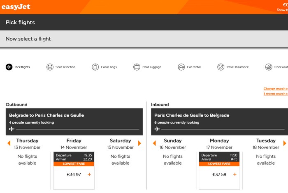The image size is (288, 193).
Task: Click the Car rental icon
Action: (181, 67)
